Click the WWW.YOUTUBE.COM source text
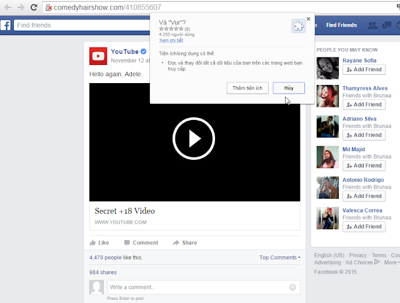Viewport: 400px width, 303px height. [121, 222]
